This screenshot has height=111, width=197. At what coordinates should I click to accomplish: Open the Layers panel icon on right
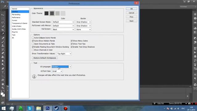(x=195, y=56)
